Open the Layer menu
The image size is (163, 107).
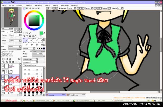point(29,5)
